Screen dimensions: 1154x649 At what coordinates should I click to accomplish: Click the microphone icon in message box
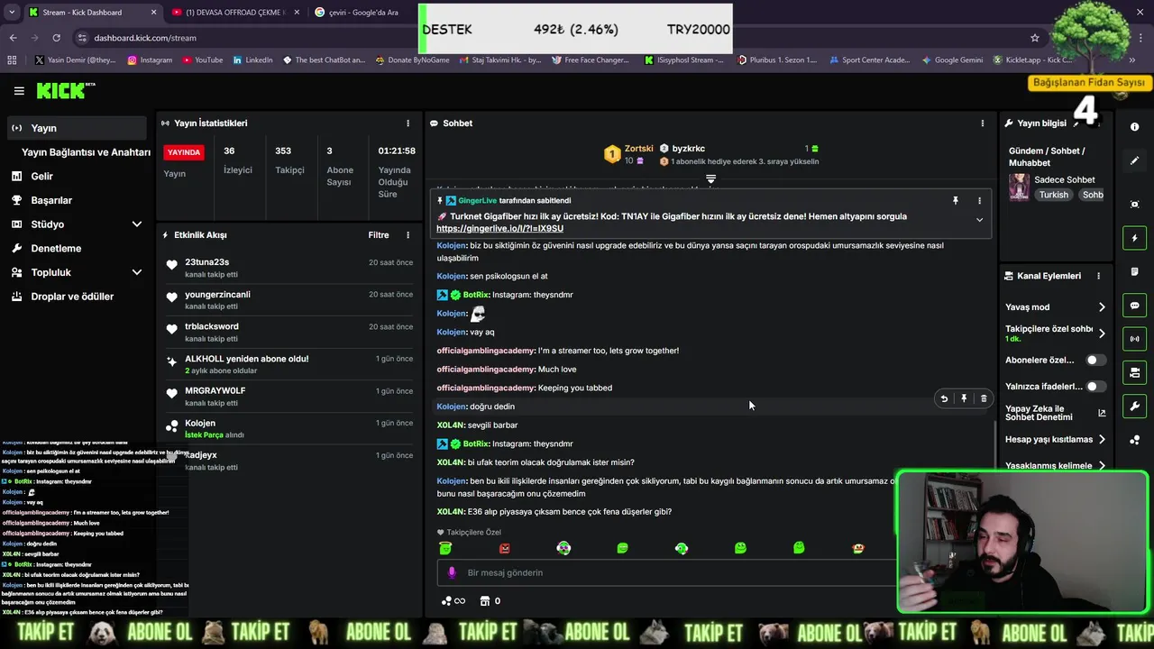(x=453, y=572)
